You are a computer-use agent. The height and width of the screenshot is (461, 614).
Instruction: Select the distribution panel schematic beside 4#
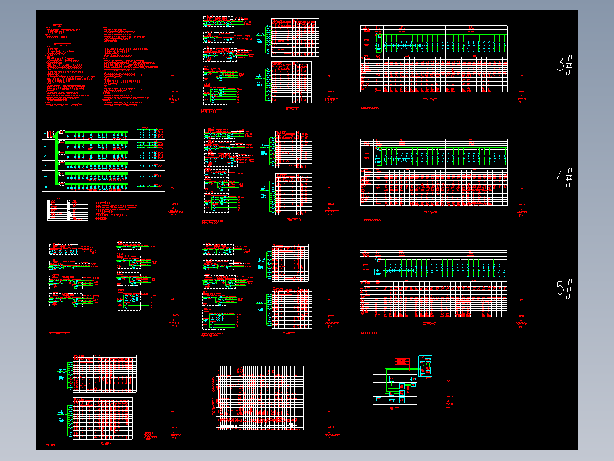(x=434, y=172)
